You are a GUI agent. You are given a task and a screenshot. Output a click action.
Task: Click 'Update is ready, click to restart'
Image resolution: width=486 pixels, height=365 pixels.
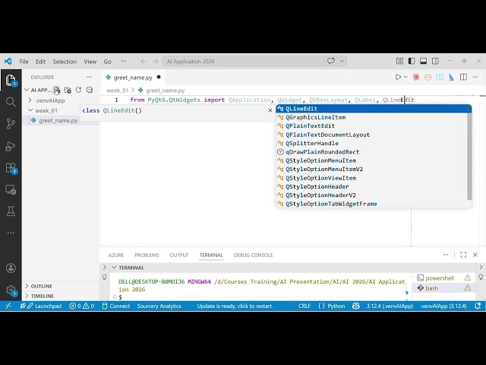[235, 306]
